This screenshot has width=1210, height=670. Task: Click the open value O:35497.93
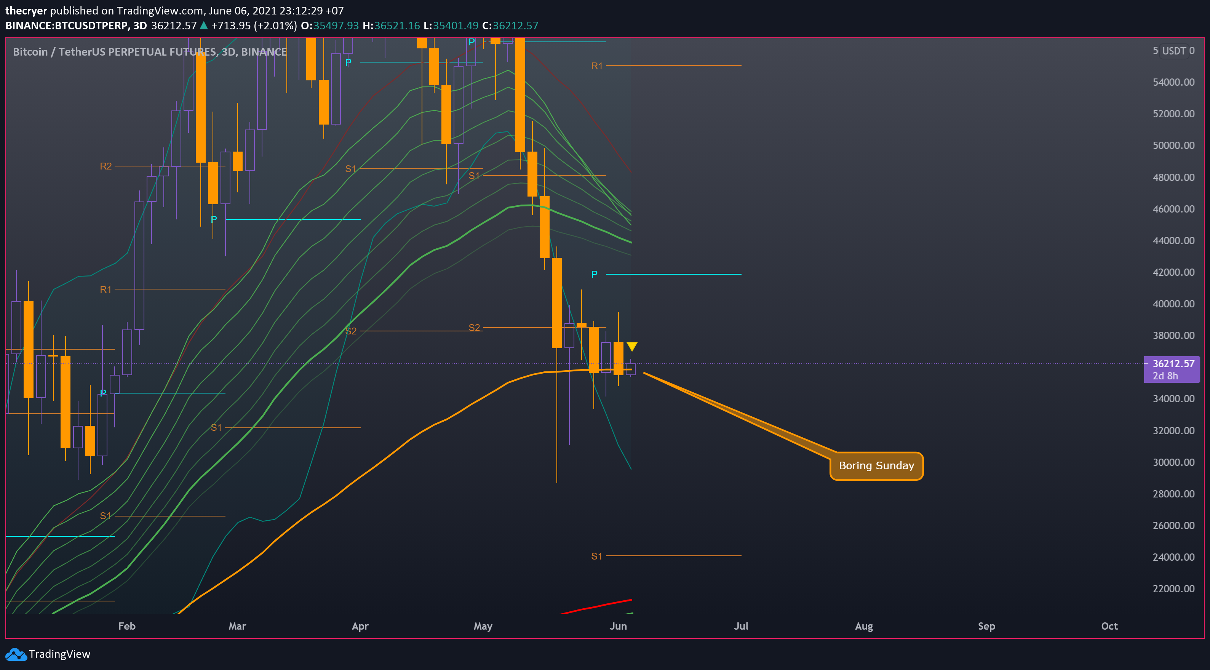pyautogui.click(x=330, y=26)
